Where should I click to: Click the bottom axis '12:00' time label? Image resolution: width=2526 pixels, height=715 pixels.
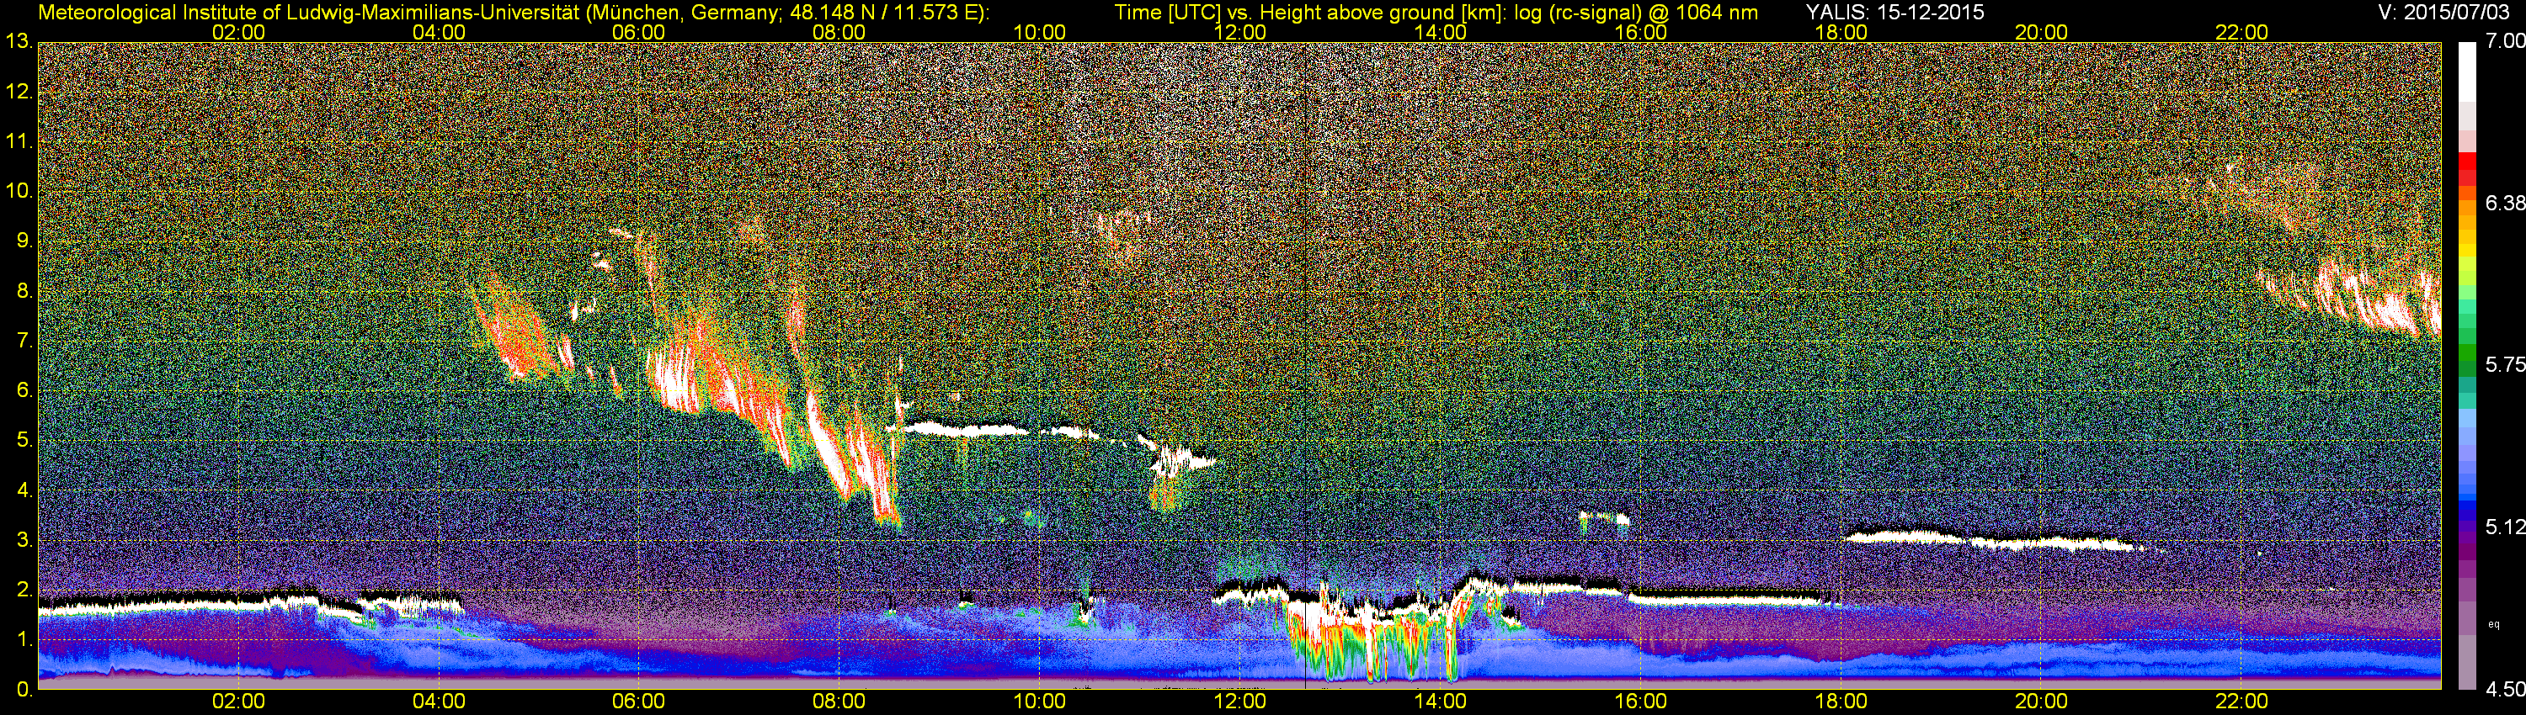[x=1239, y=702]
